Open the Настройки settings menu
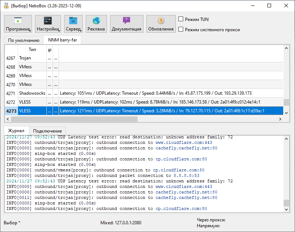The image size is (295, 232). 48,24
